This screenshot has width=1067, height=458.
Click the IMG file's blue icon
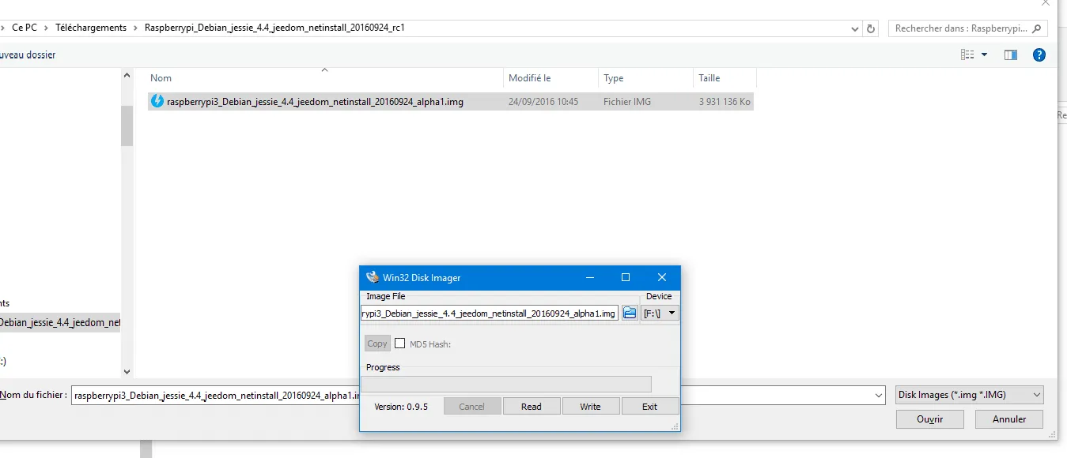coord(157,101)
